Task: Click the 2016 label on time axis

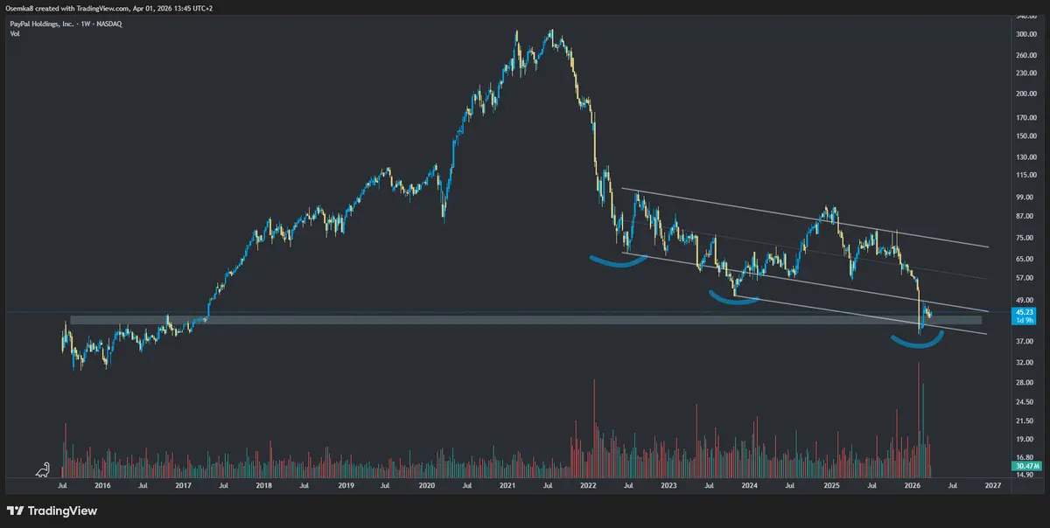Action: tap(101, 484)
